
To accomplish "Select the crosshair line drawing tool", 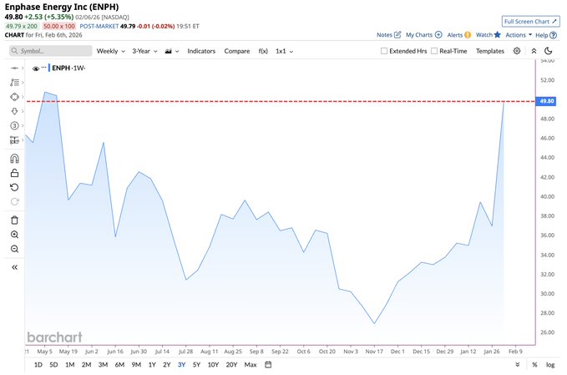I will 14,68.
